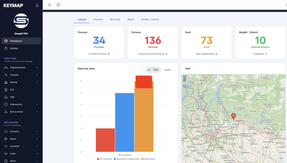Click the red map location pin
The image size is (287, 163).
coord(233,116)
